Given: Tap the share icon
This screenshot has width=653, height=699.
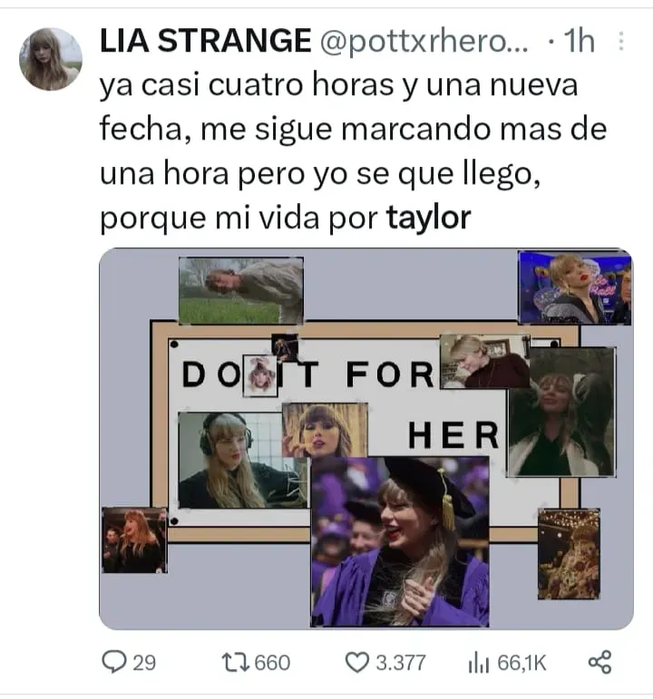Looking at the screenshot, I should click(599, 662).
